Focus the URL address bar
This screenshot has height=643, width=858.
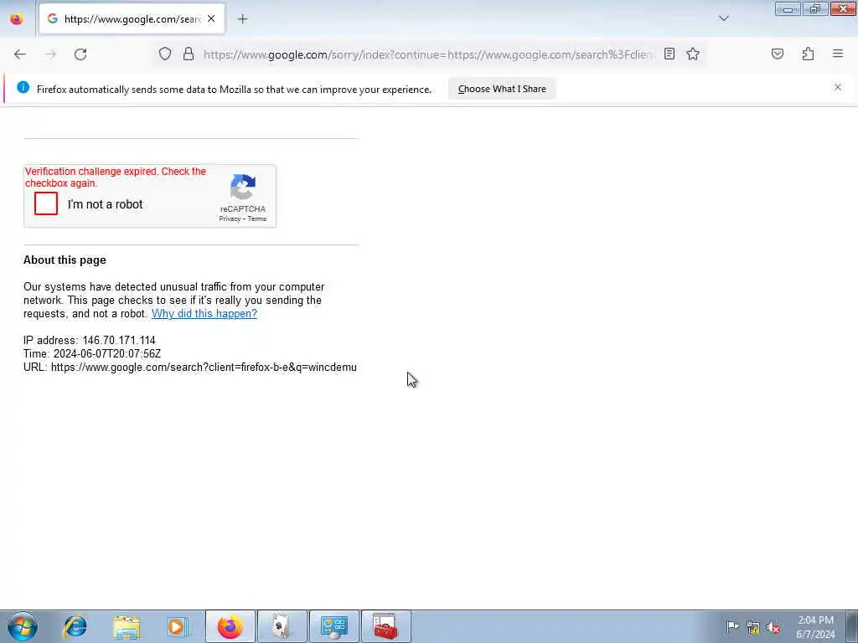tap(428, 54)
